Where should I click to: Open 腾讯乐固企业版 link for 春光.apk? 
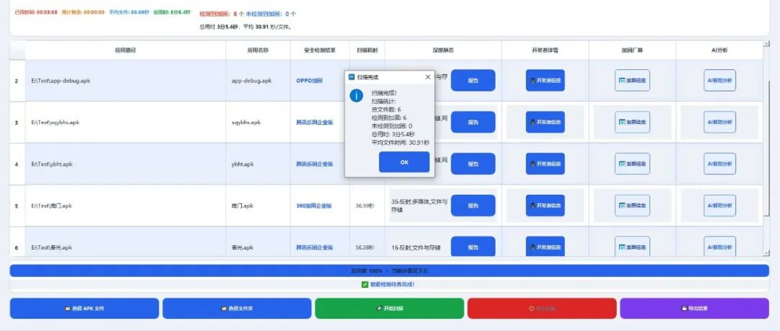[314, 247]
